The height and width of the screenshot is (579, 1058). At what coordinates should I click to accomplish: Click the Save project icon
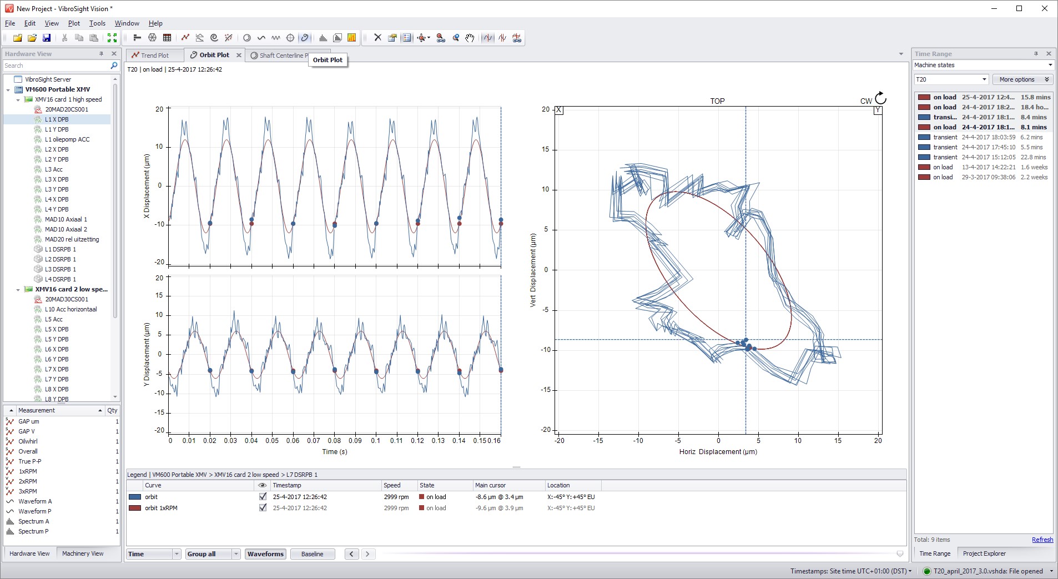click(48, 38)
